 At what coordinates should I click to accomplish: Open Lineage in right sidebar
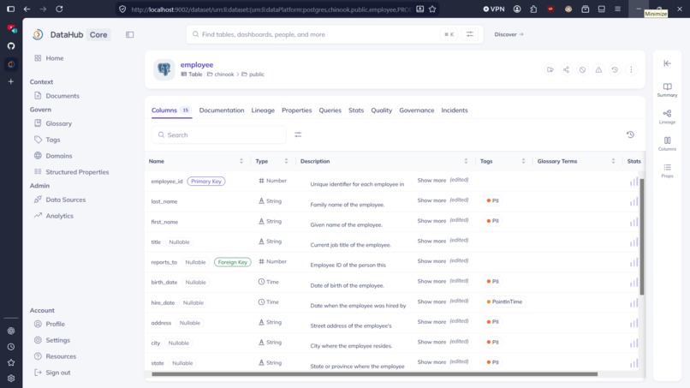[x=667, y=116]
